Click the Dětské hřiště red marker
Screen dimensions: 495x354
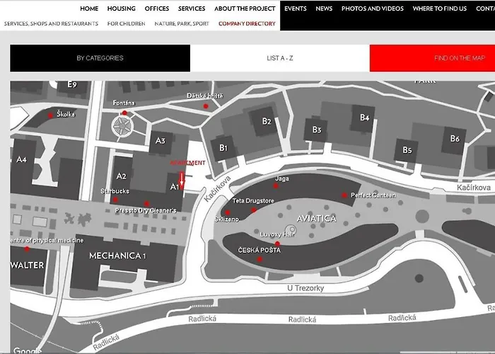(206, 106)
